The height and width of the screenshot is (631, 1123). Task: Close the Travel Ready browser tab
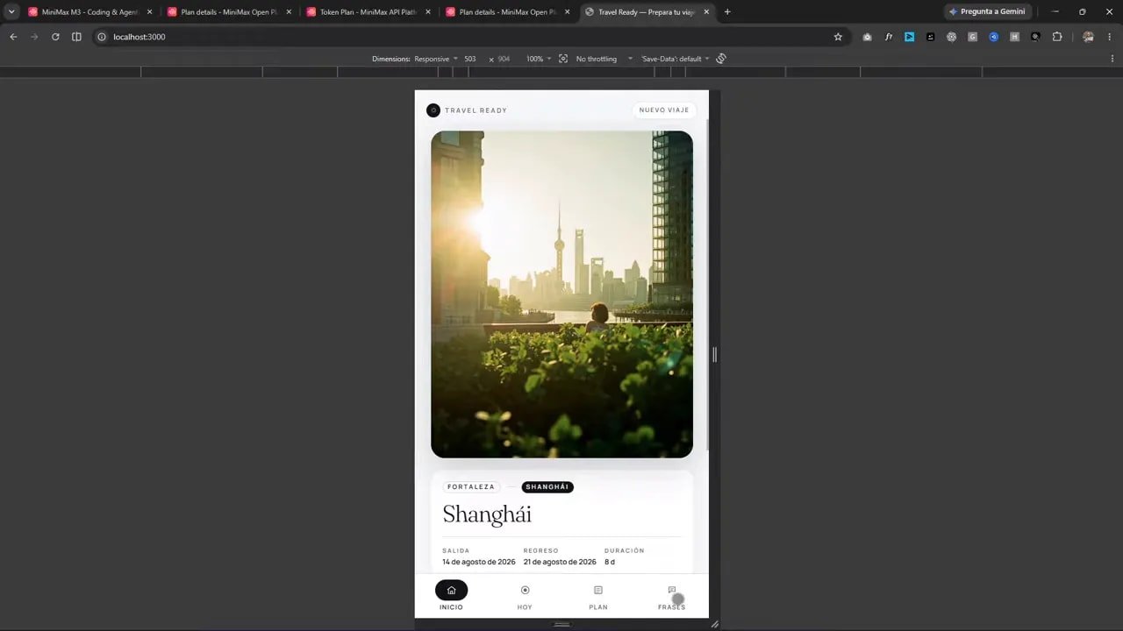706,12
